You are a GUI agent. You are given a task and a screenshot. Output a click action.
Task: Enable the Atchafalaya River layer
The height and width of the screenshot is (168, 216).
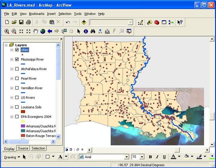17,69
